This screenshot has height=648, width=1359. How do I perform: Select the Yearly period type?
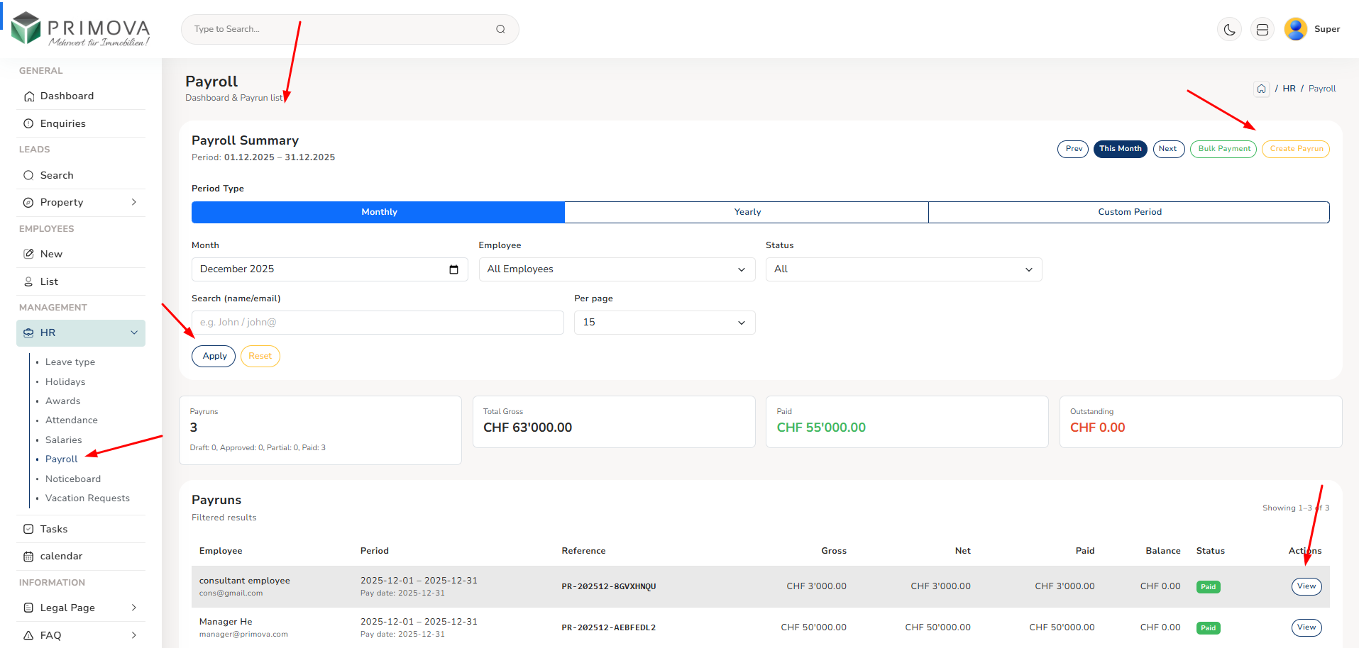pos(747,212)
